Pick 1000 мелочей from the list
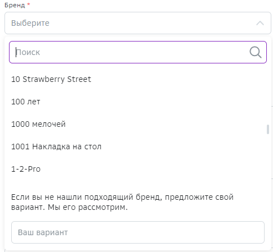This screenshot has width=273, height=252. (39, 124)
